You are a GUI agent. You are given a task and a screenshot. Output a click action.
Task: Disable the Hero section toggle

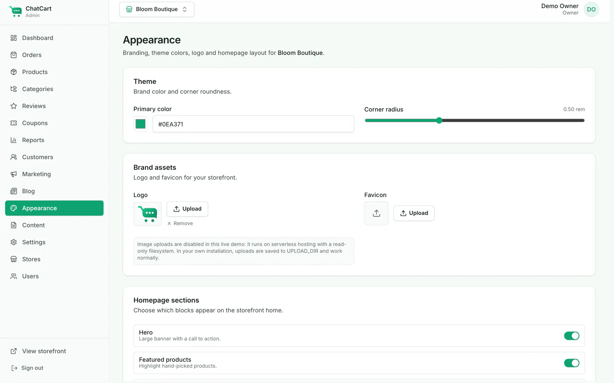[x=572, y=336]
